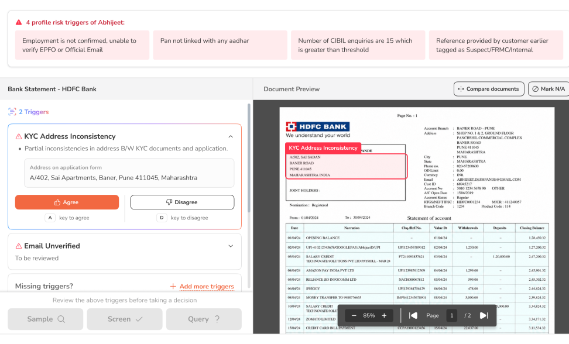This screenshot has height=344, width=569.
Task: Mark the document as N/A
Action: point(549,89)
